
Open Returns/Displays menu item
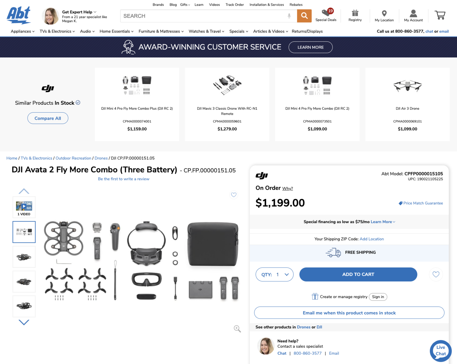click(307, 31)
